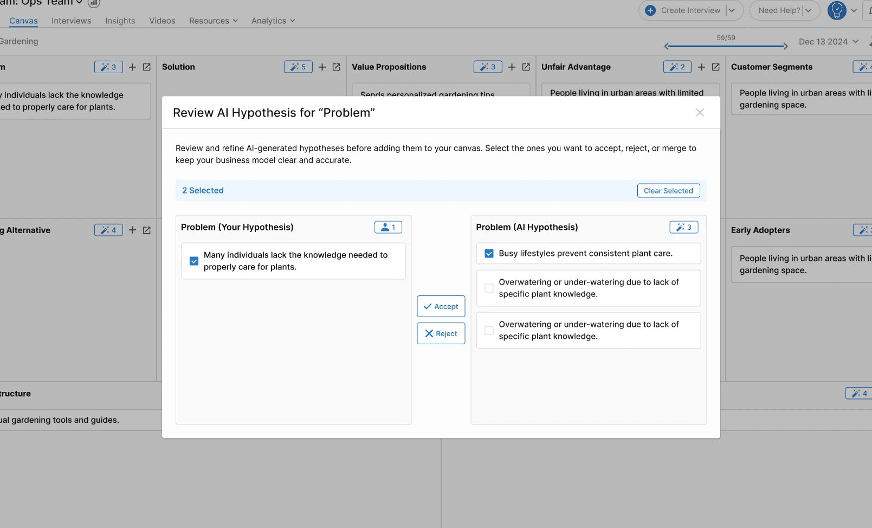The image size is (872, 528).
Task: Expand the Resources menu
Action: pos(214,21)
